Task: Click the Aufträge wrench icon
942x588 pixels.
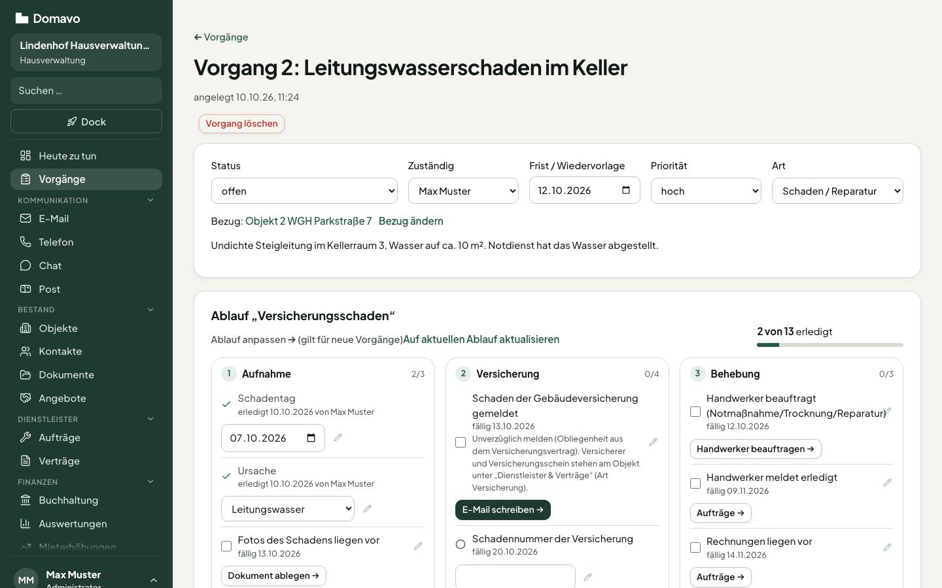Action: (26, 438)
